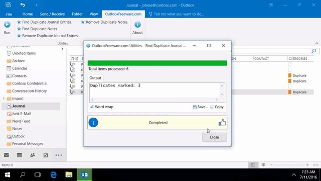Select the Journal folder
The width and height of the screenshot is (321, 181).
31,106
